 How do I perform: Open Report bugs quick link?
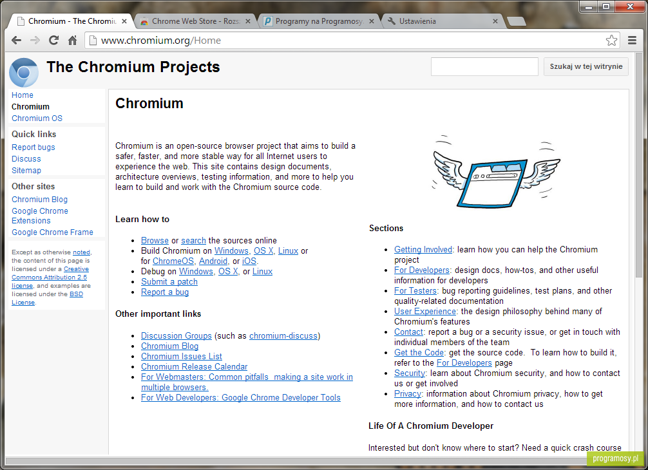click(x=33, y=147)
